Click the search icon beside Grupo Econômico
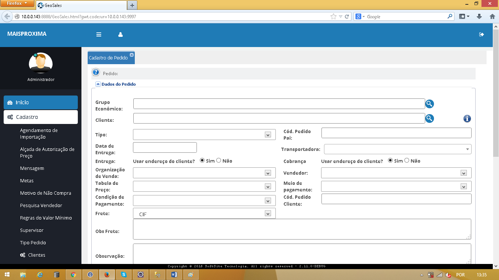 point(430,104)
